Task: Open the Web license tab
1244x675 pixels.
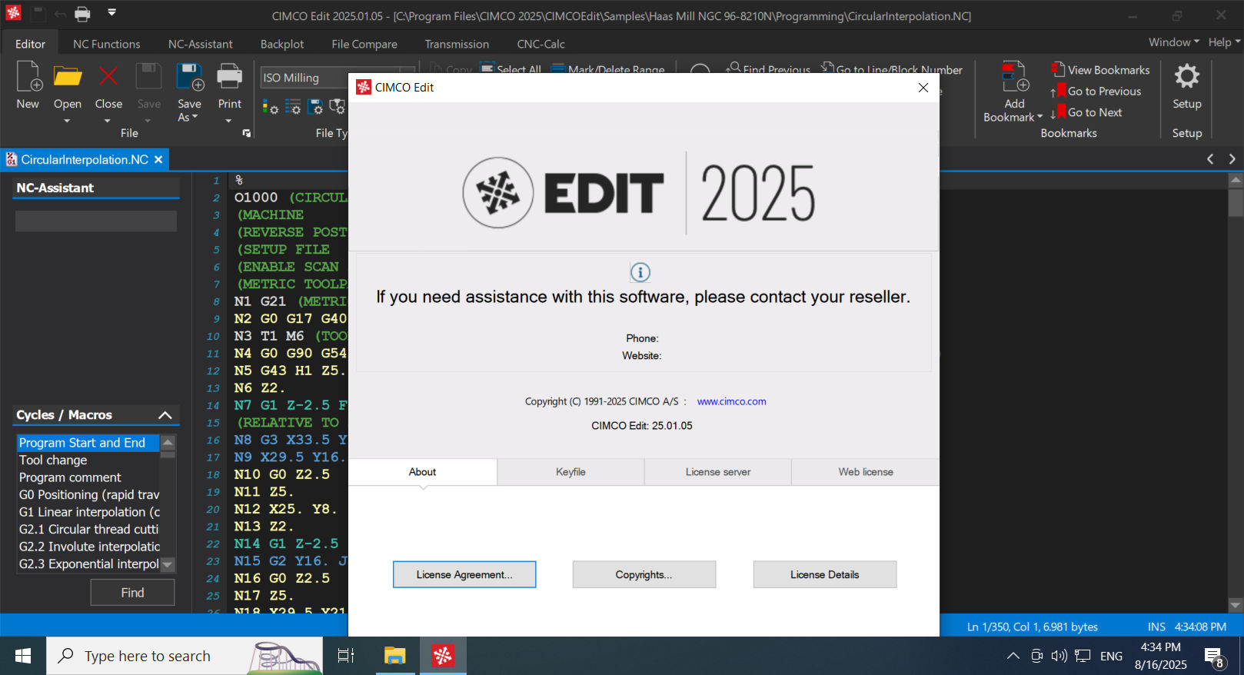Action: pos(866,472)
